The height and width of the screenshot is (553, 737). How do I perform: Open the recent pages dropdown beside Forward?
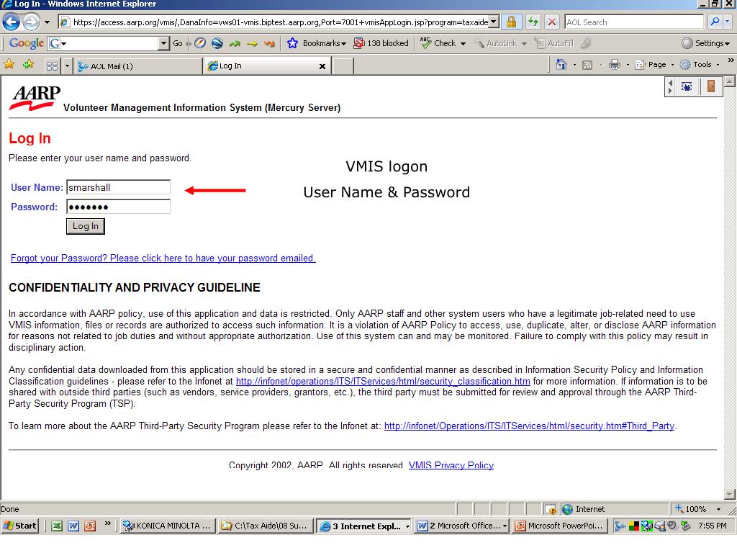(47, 22)
